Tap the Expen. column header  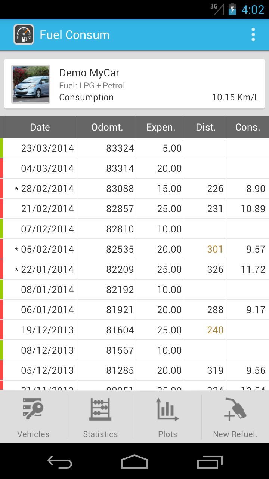161,127
